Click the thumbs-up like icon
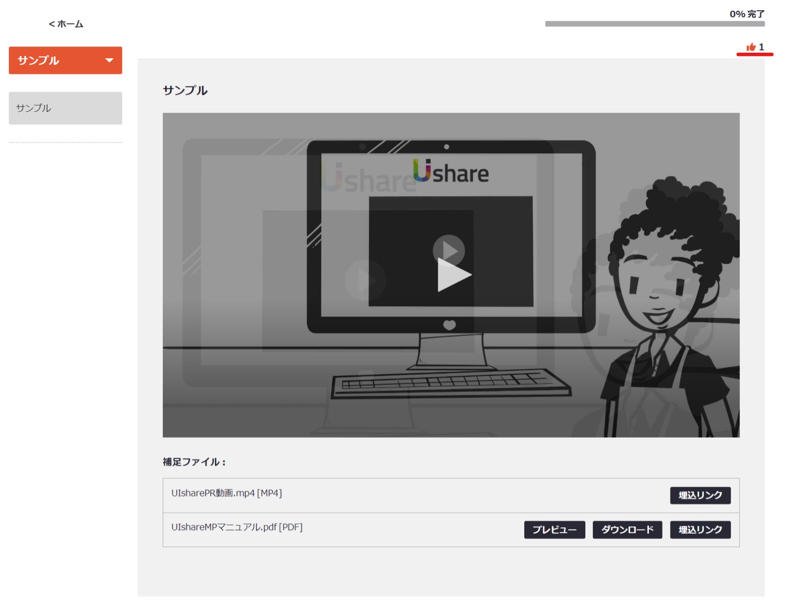 (x=751, y=47)
